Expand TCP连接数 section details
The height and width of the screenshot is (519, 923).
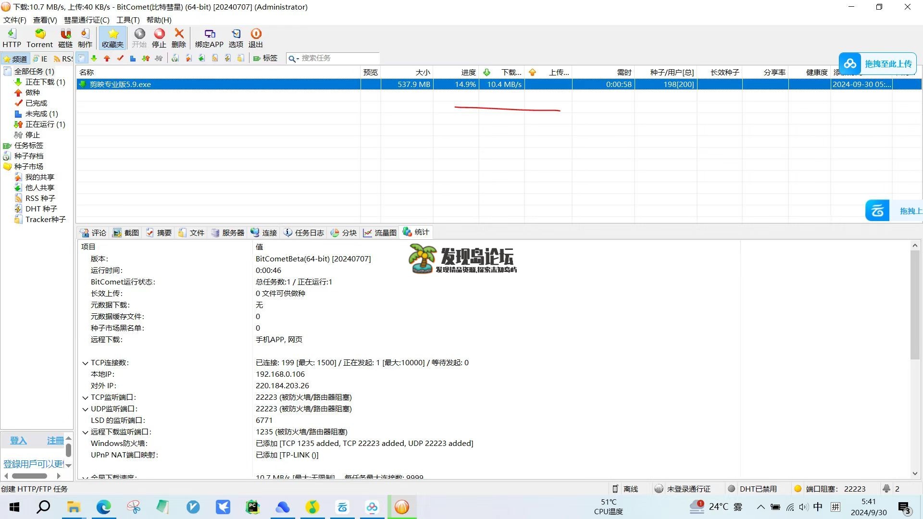86,362
